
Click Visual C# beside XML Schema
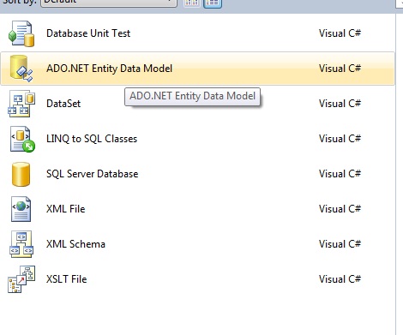click(x=340, y=244)
